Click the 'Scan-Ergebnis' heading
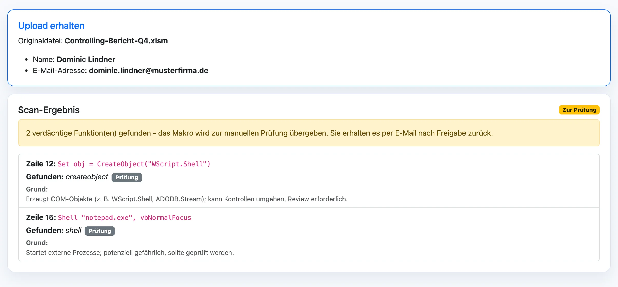 tap(49, 110)
